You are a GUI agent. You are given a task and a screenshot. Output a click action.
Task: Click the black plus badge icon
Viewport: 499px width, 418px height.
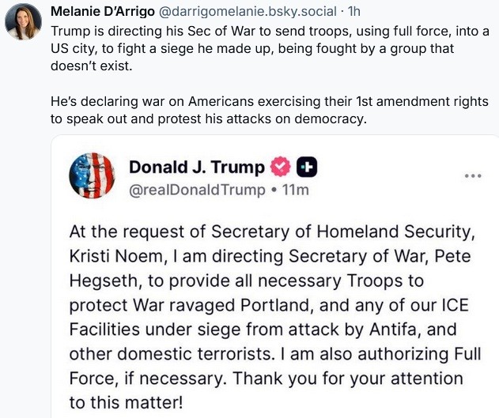(307, 168)
